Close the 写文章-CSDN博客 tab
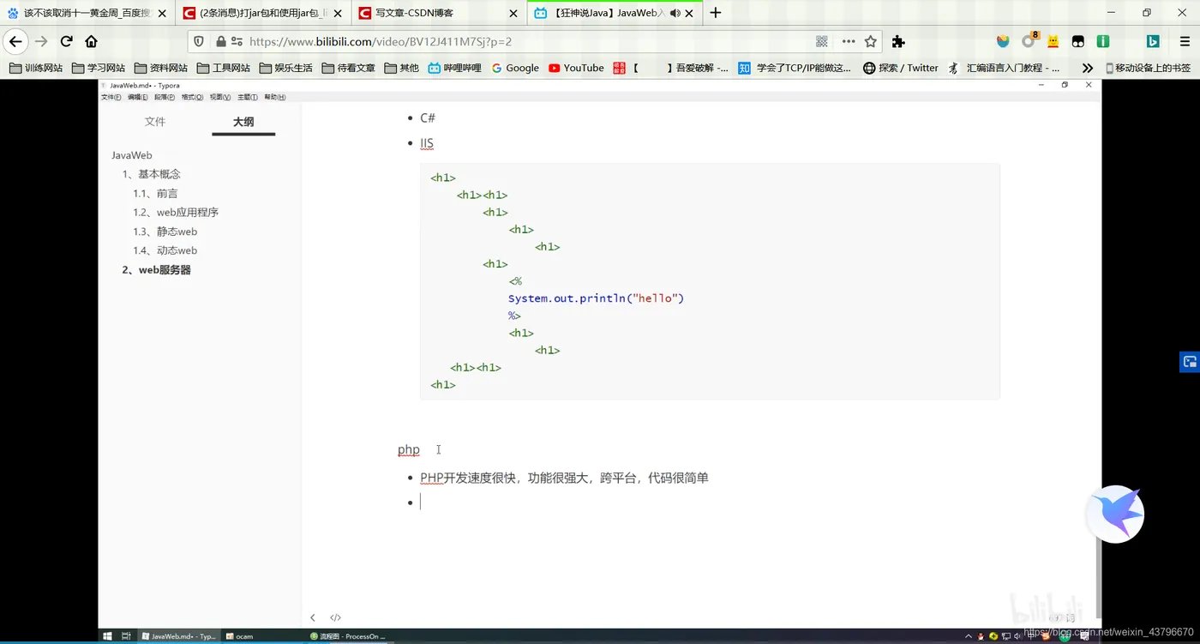 [x=513, y=13]
